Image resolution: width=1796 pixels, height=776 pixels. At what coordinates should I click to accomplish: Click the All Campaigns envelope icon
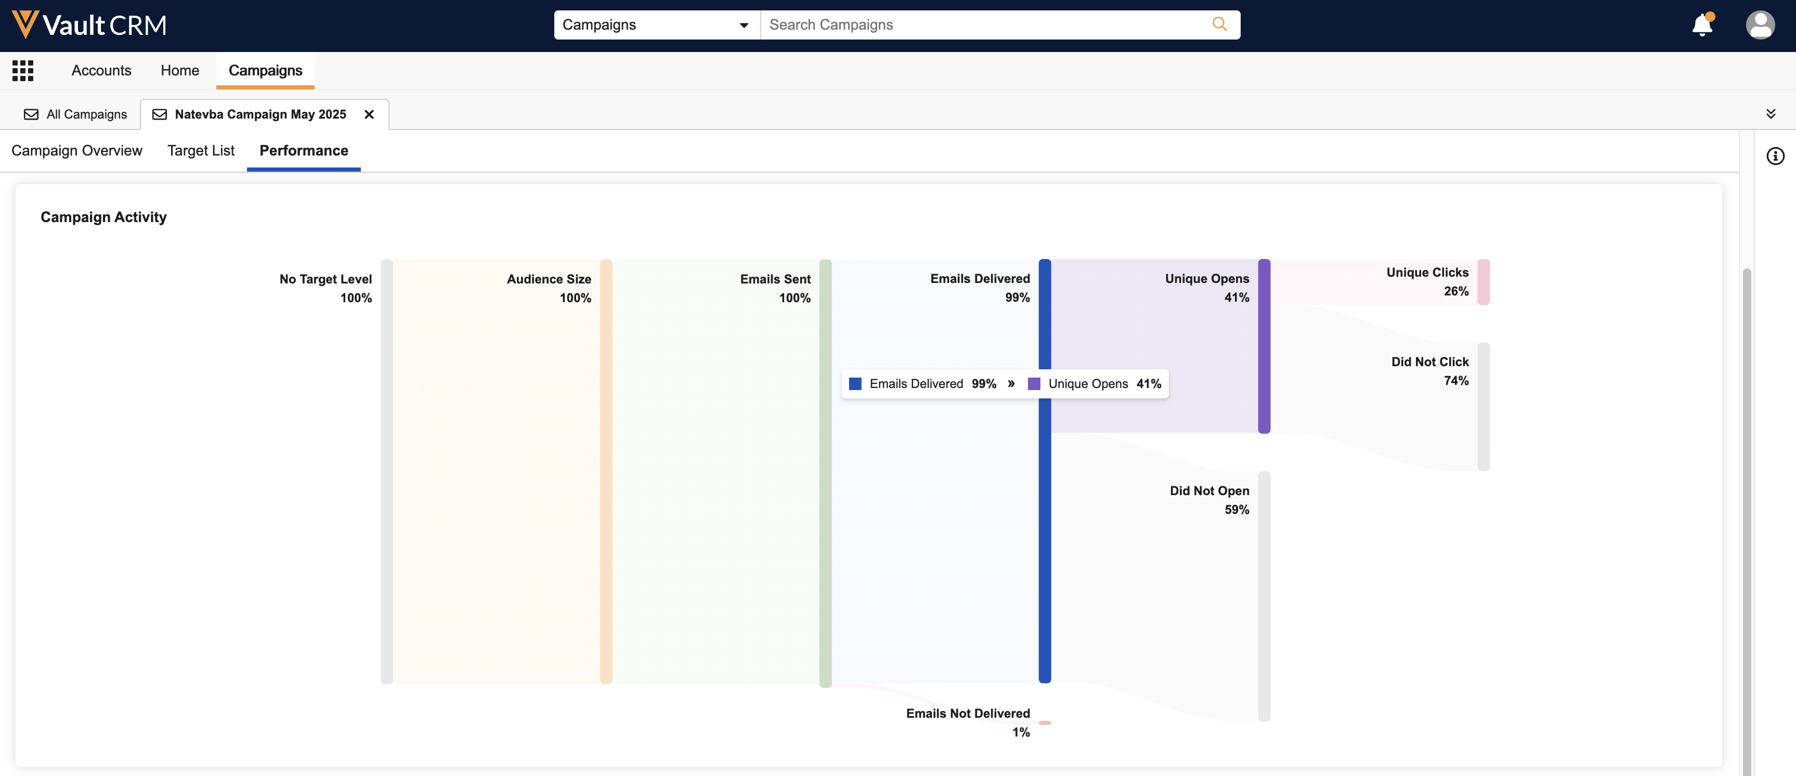pos(31,114)
